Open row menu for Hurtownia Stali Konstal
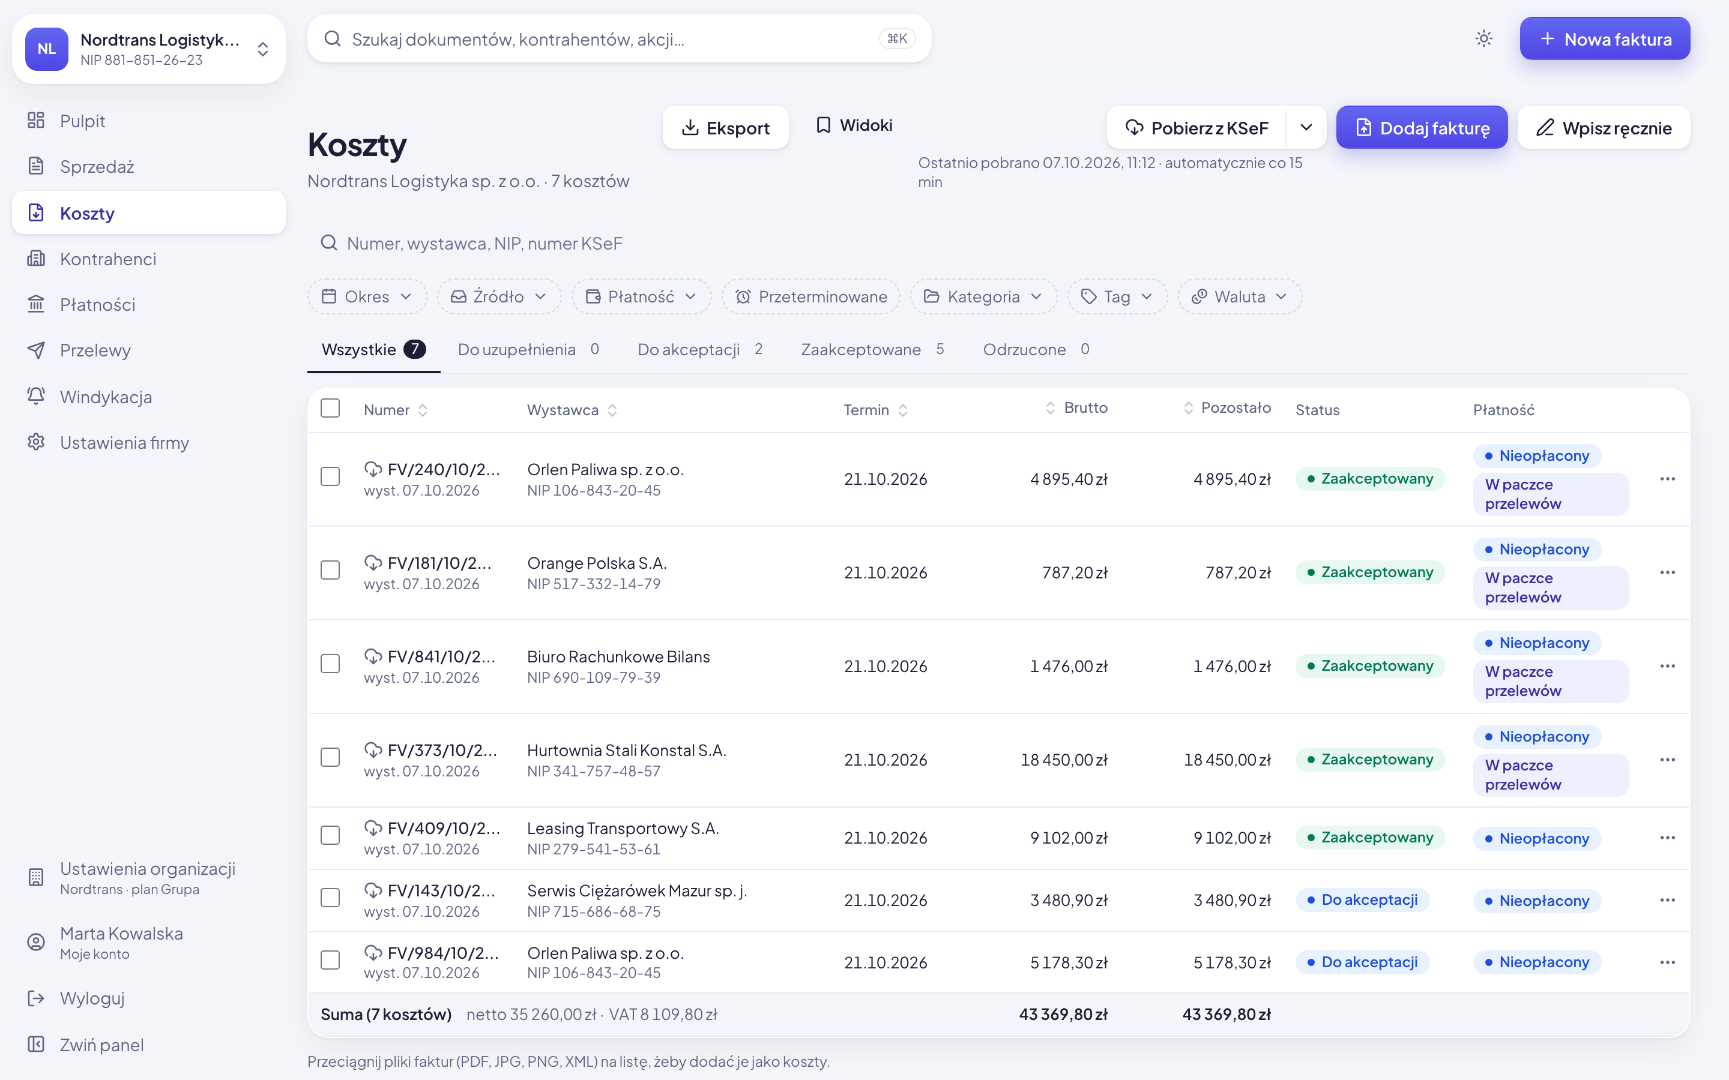This screenshot has height=1080, width=1729. (x=1668, y=759)
